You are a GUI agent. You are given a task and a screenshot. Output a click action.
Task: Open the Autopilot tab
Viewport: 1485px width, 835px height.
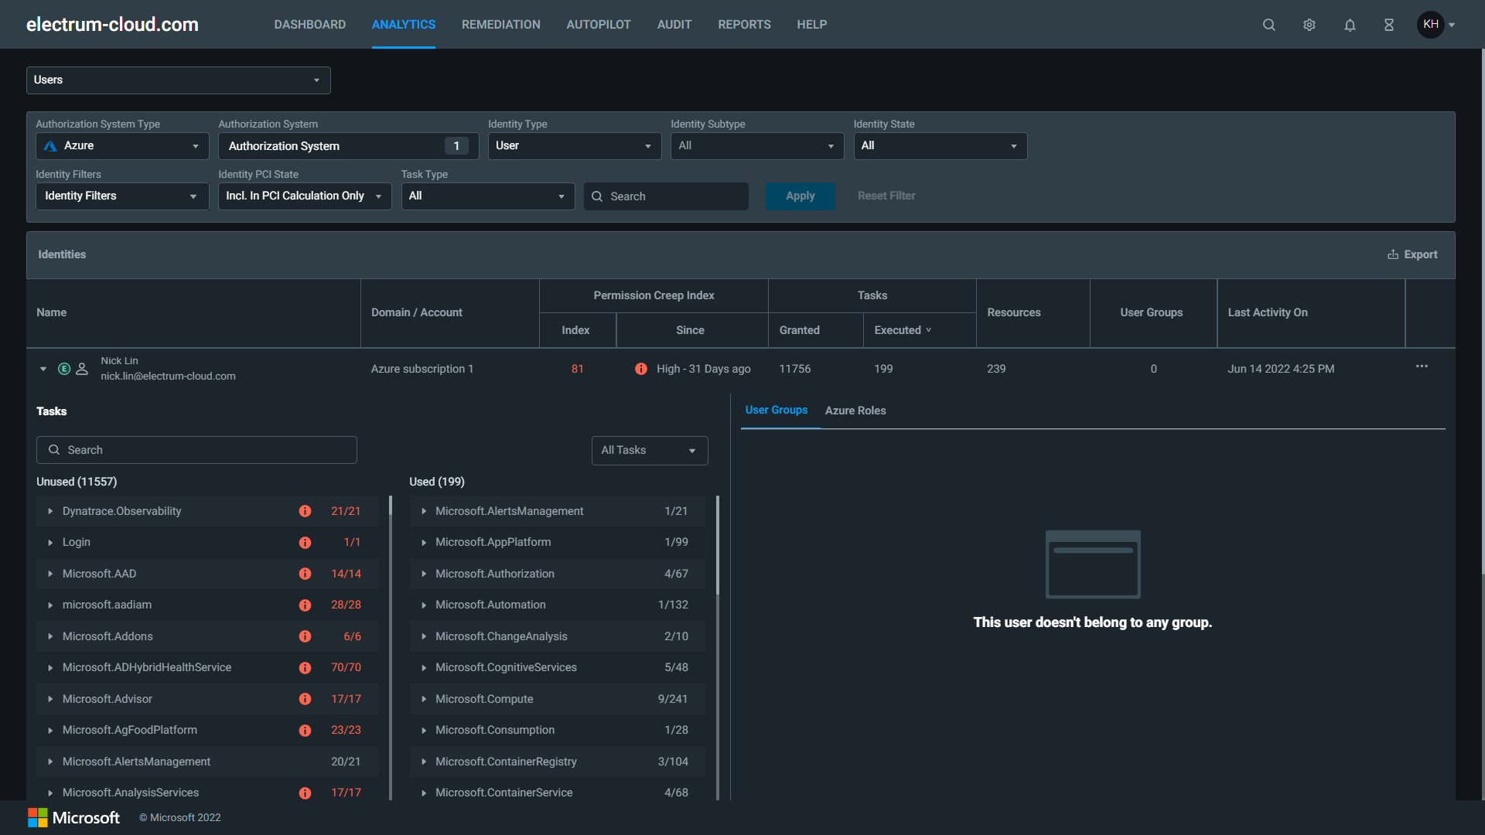coord(599,25)
